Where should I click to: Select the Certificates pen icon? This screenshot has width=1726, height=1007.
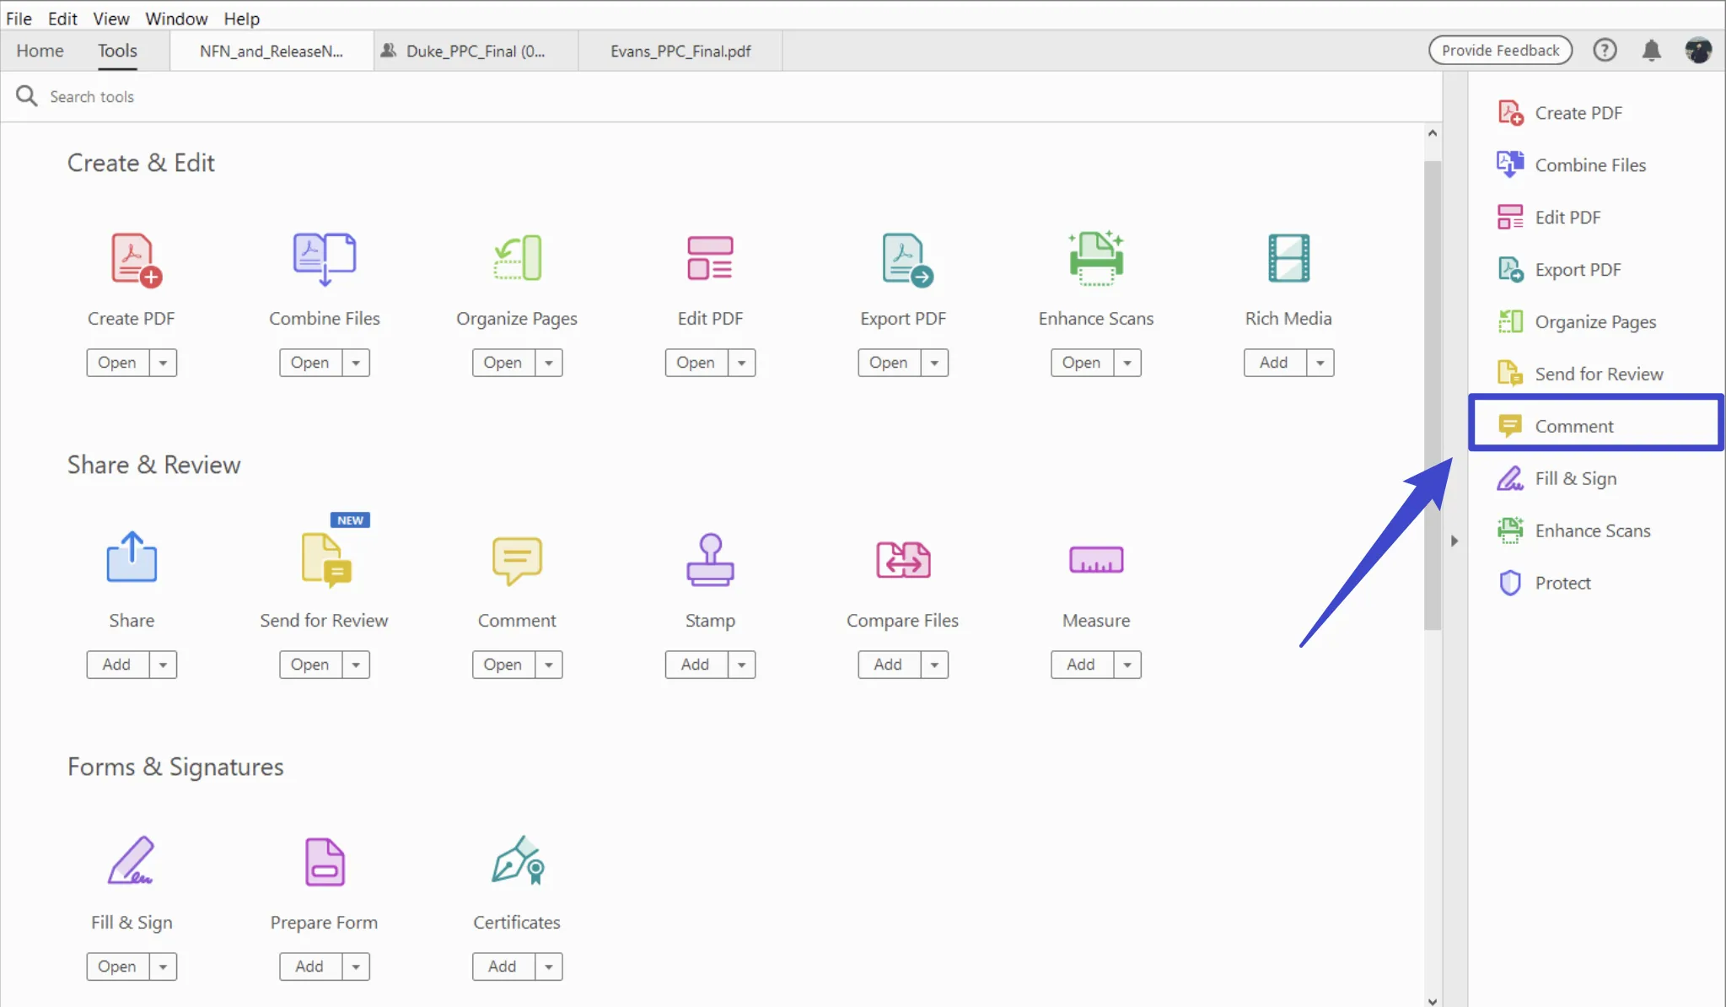tap(517, 861)
